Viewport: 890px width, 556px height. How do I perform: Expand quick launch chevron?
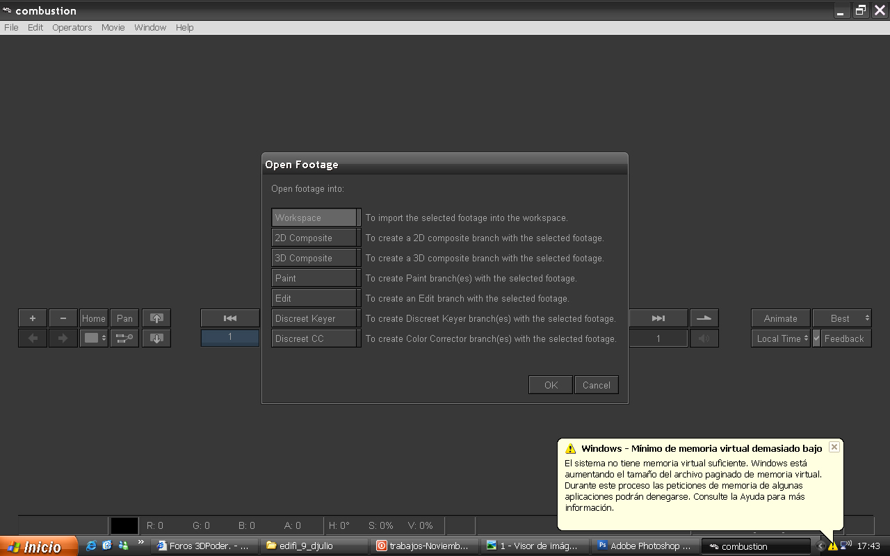(x=141, y=542)
